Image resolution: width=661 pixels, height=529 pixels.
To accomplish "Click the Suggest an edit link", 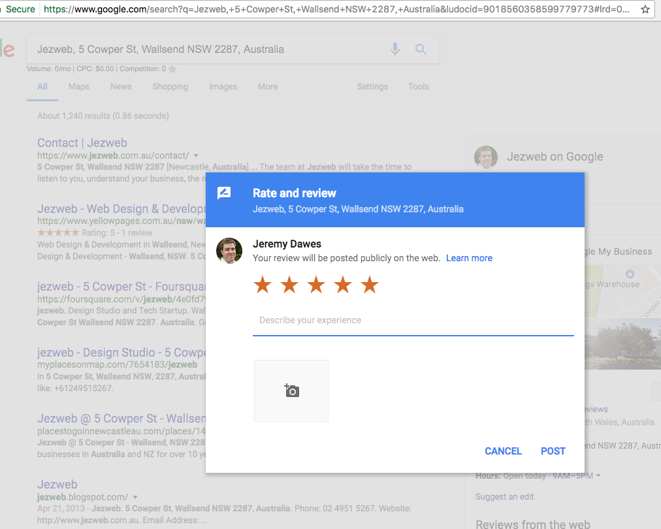I will point(505,496).
